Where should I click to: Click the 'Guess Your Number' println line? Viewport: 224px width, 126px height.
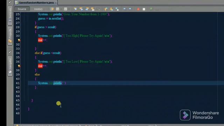tap(74, 14)
